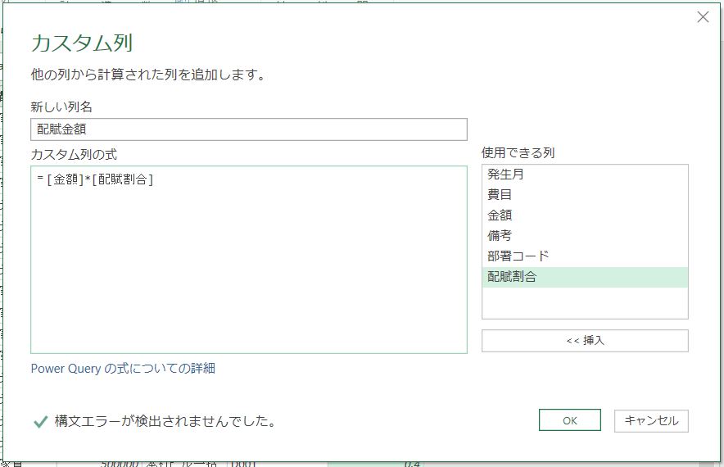
Task: Select 備考 in the available columns list
Action: pos(500,236)
